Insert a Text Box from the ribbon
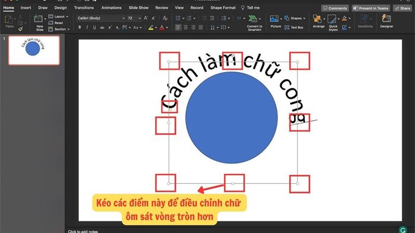Viewport: 415px width, 233px height. [294, 27]
